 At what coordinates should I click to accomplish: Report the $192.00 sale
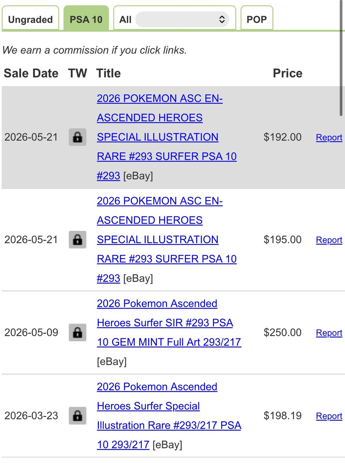point(329,138)
